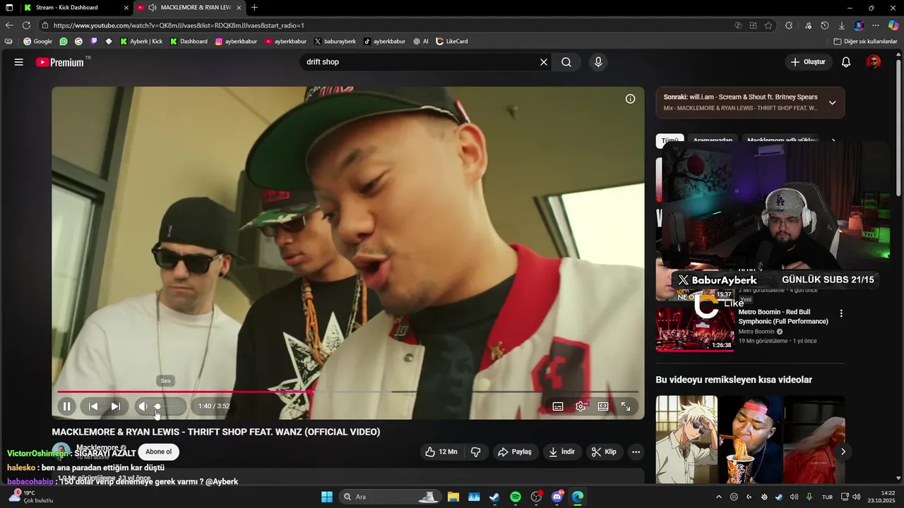The width and height of the screenshot is (904, 508).
Task: Open the Ayberk | Kick bookmark
Action: click(141, 42)
